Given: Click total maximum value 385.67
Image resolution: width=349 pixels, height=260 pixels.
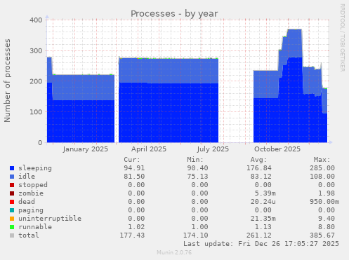Looking at the screenshot, I should pos(322,235).
